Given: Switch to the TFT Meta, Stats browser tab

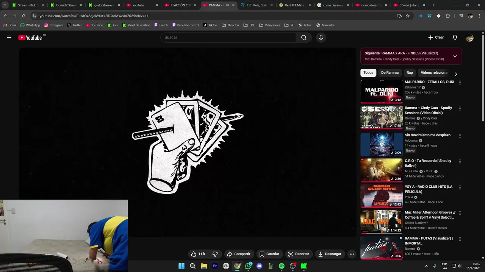Looking at the screenshot, I should pyautogui.click(x=257, y=5).
